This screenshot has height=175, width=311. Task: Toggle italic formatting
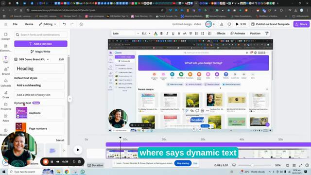[x=167, y=34]
